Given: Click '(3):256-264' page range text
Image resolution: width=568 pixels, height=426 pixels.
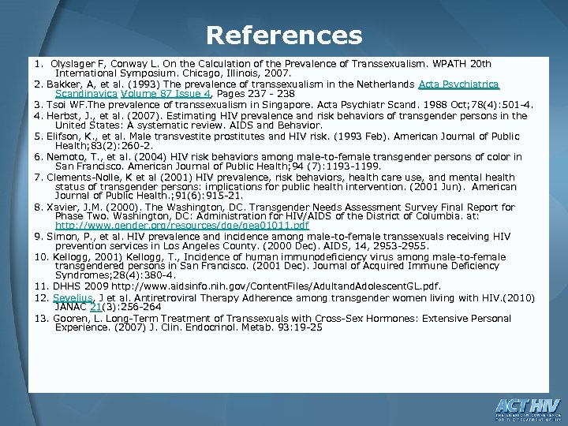Looking at the screenshot, I should point(132,307).
